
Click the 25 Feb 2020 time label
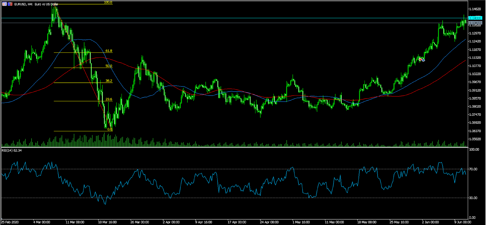[x=10, y=222]
